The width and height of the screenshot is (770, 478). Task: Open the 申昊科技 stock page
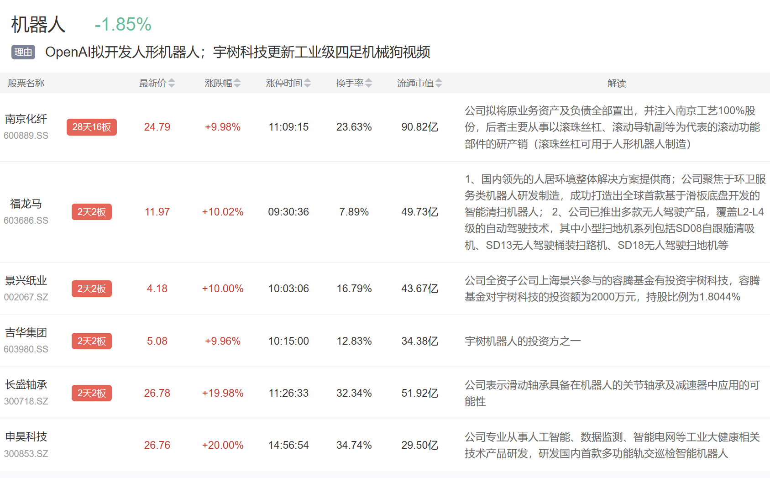[x=26, y=437]
